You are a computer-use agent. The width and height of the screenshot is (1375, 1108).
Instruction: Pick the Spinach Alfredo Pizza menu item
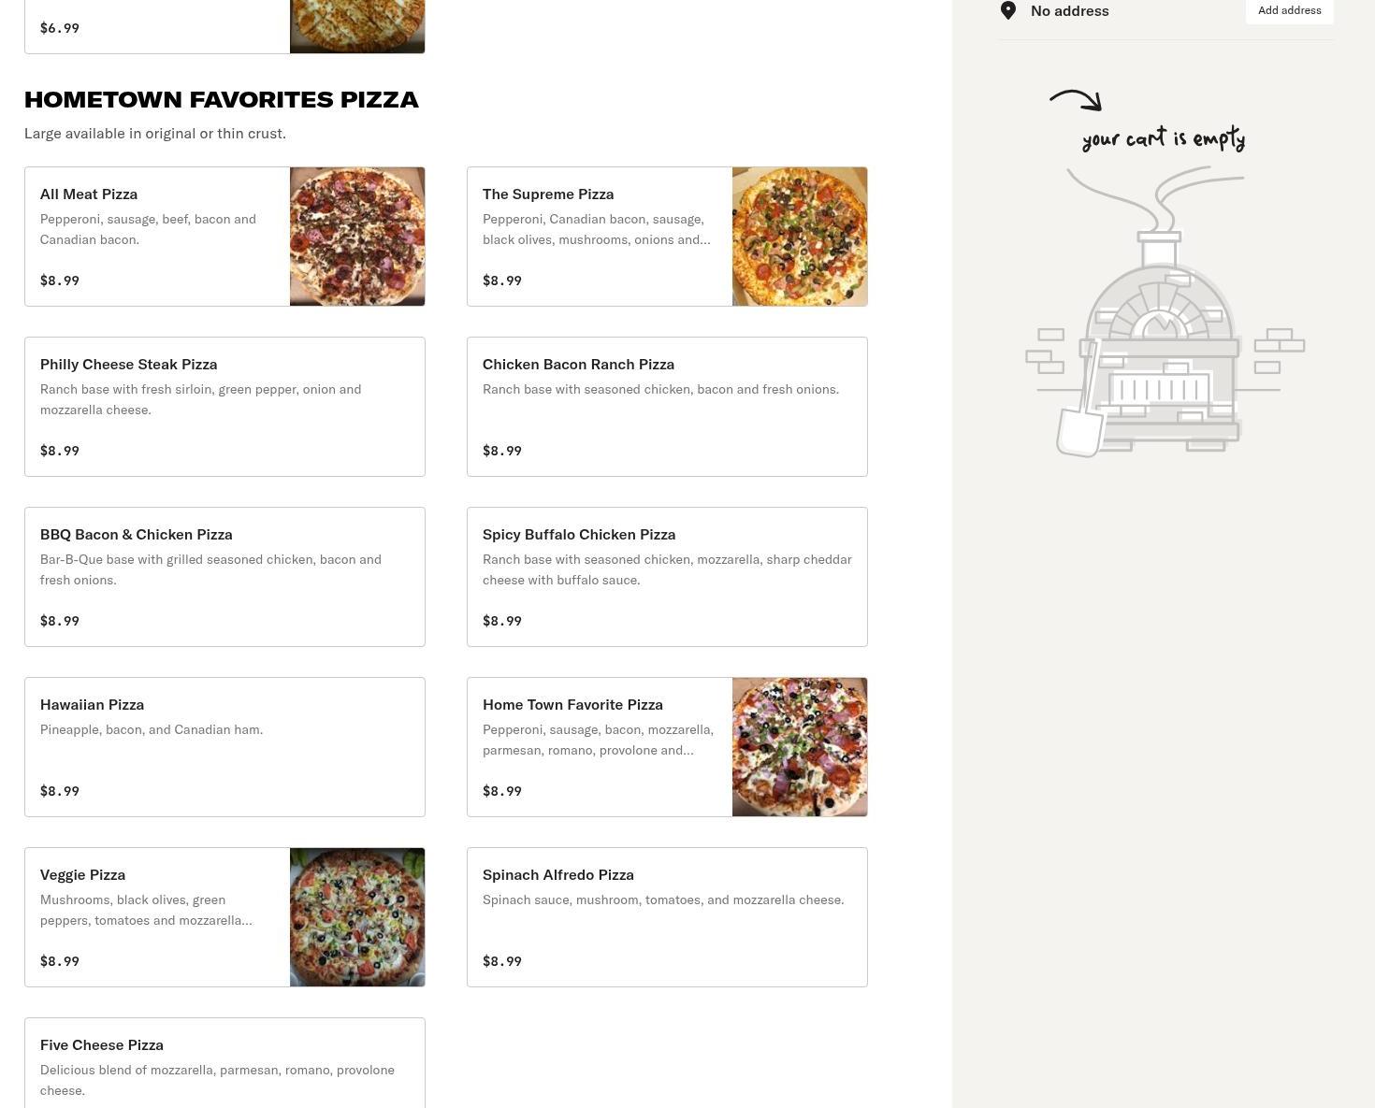[667, 917]
